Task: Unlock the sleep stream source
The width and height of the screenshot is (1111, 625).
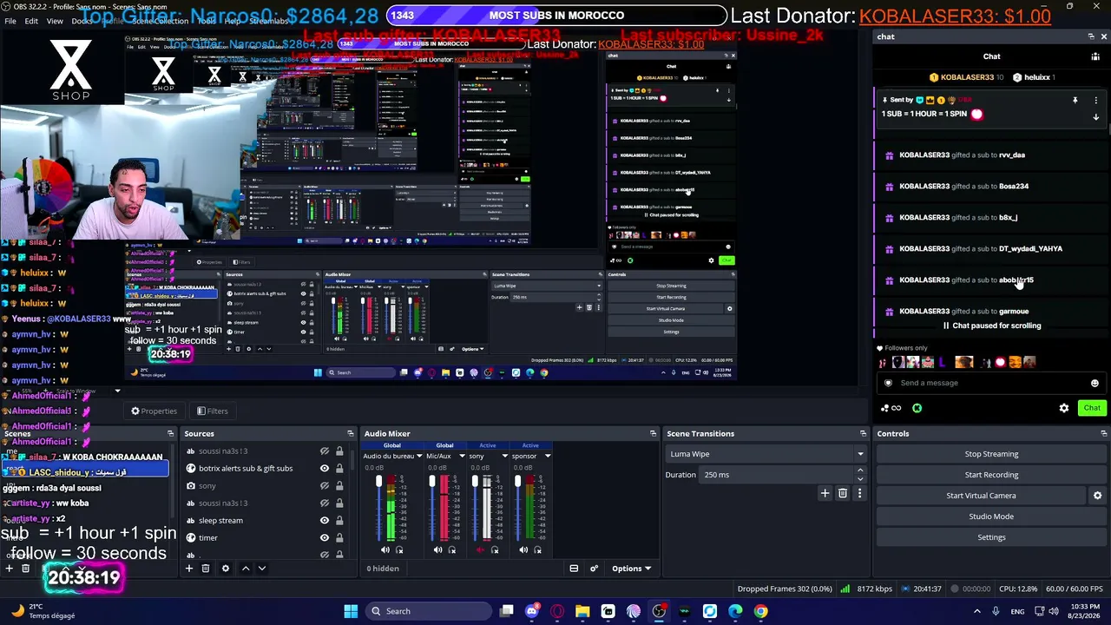Action: click(339, 521)
